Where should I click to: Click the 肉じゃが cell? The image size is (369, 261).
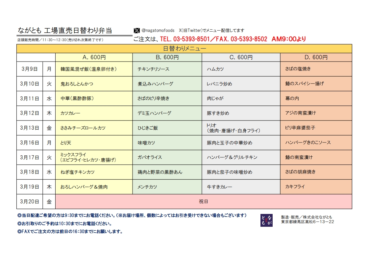tap(241, 98)
